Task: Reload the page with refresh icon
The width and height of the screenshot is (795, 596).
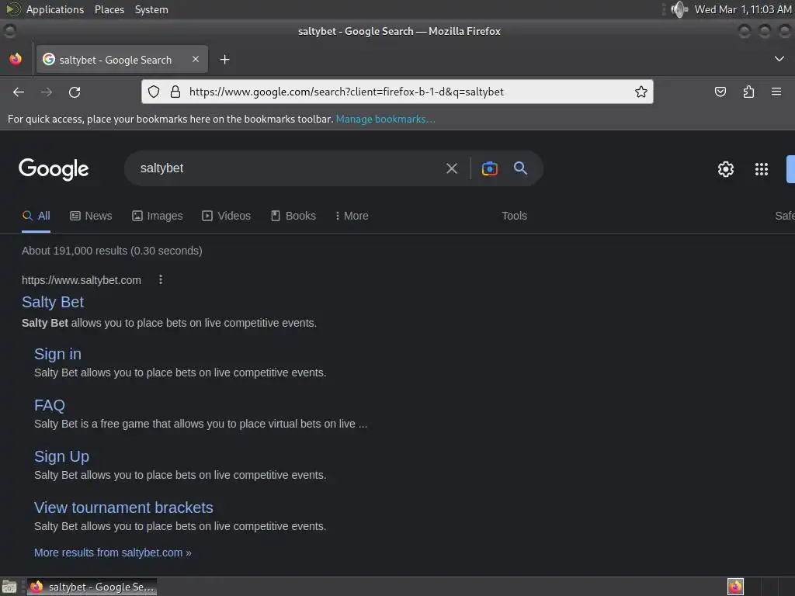Action: (x=75, y=92)
